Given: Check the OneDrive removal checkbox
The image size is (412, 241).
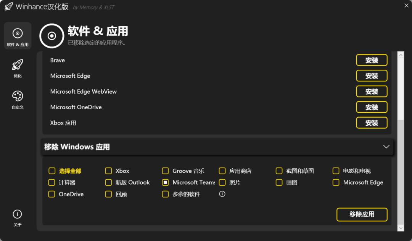Looking at the screenshot, I should pos(52,194).
